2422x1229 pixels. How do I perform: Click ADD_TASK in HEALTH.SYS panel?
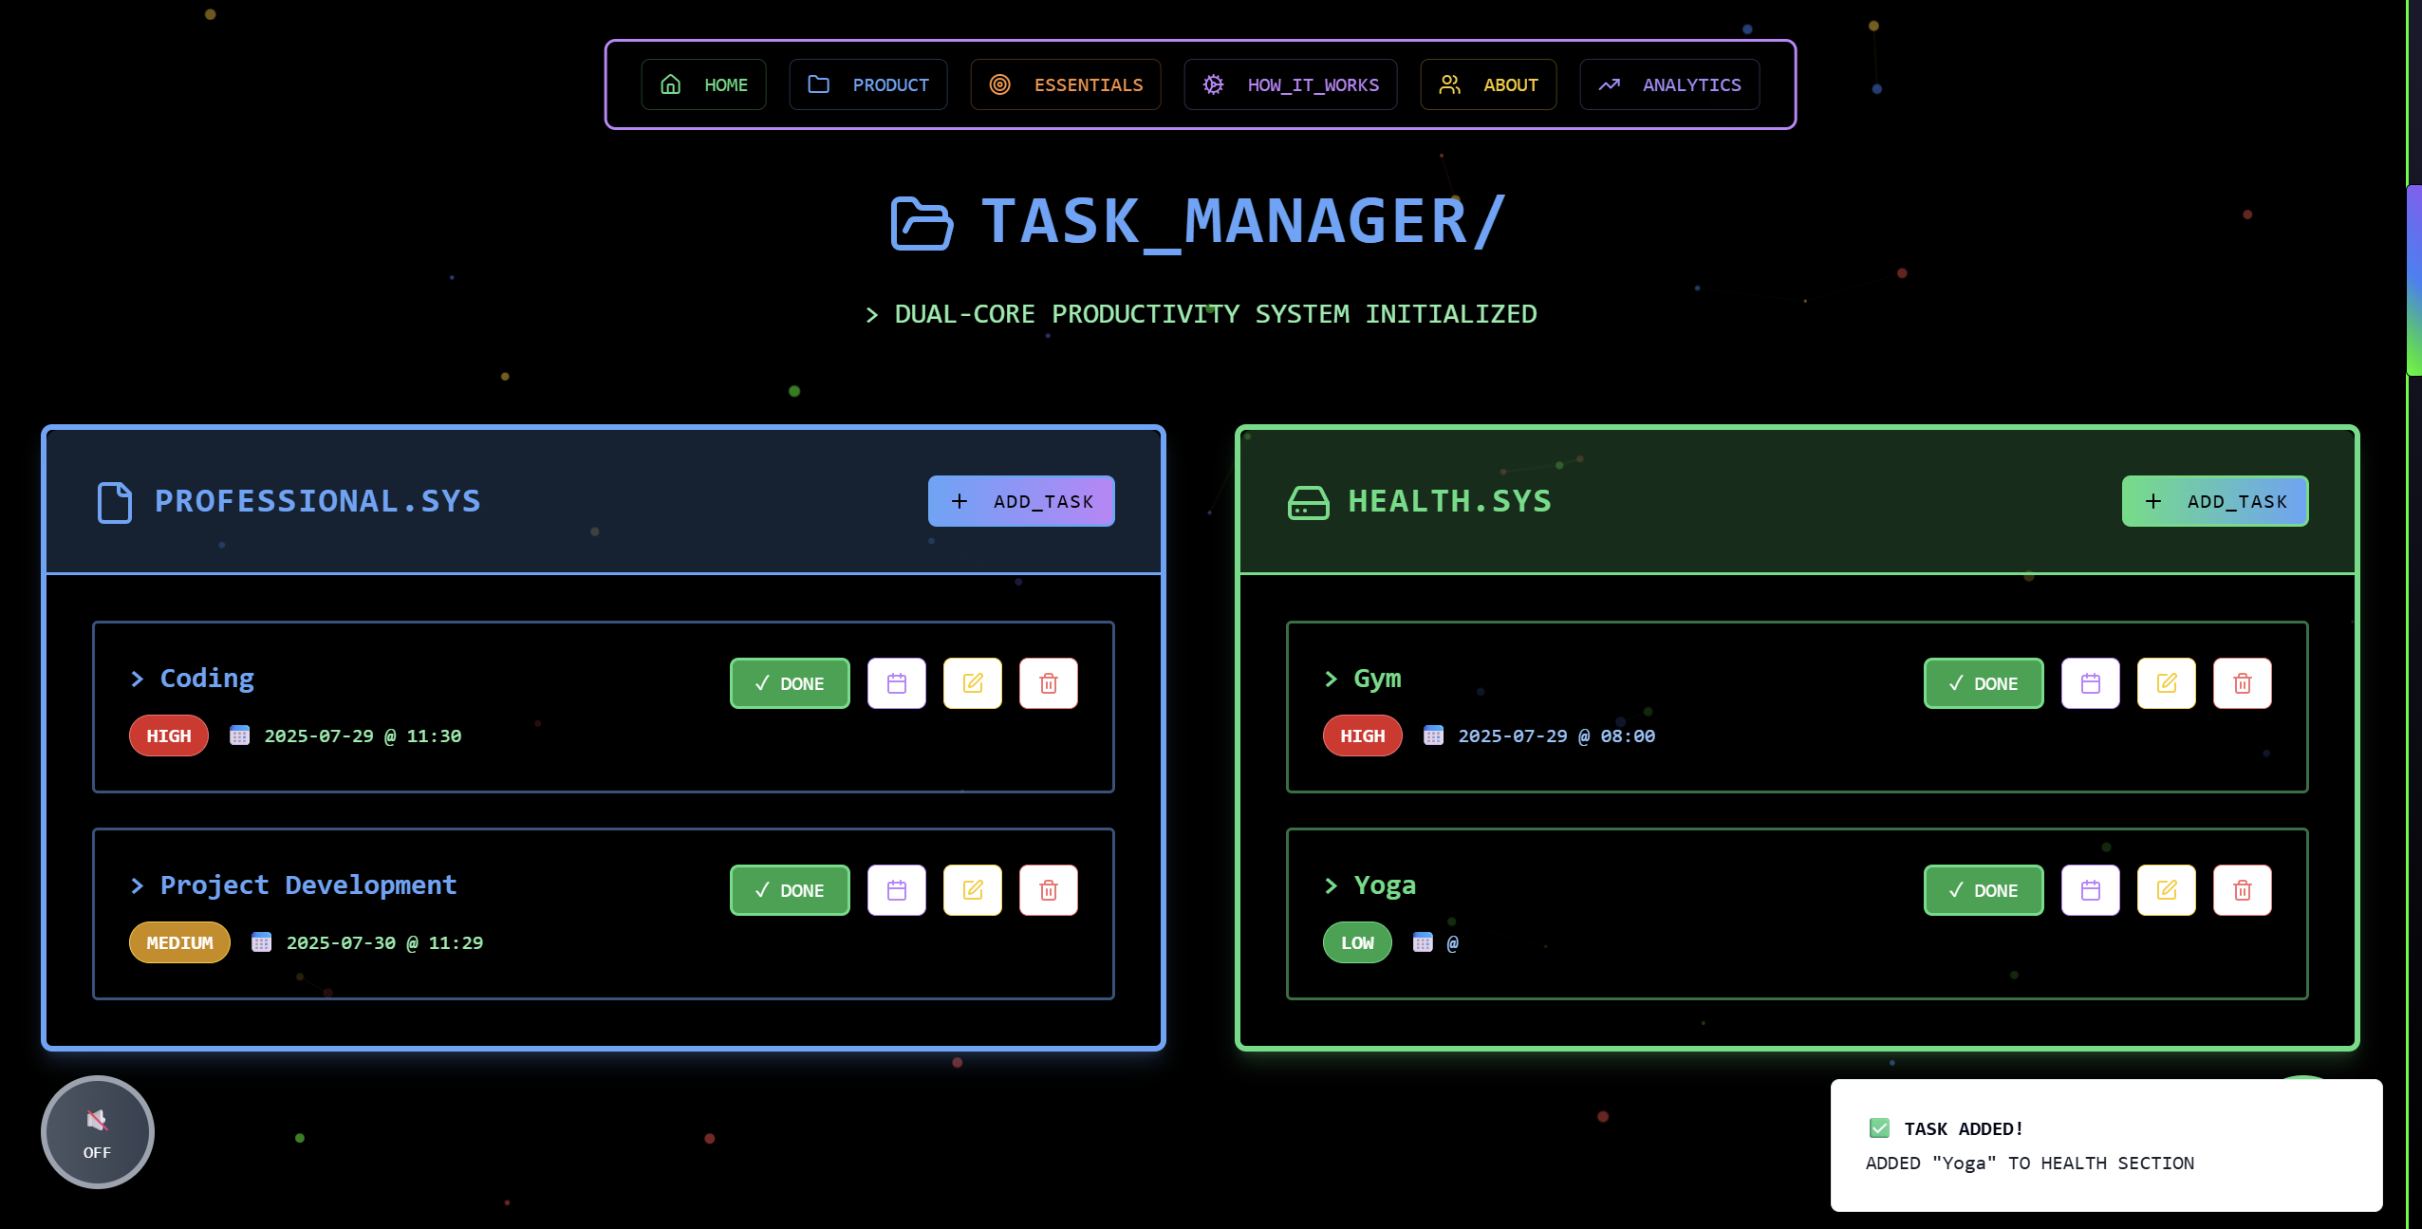(2214, 501)
